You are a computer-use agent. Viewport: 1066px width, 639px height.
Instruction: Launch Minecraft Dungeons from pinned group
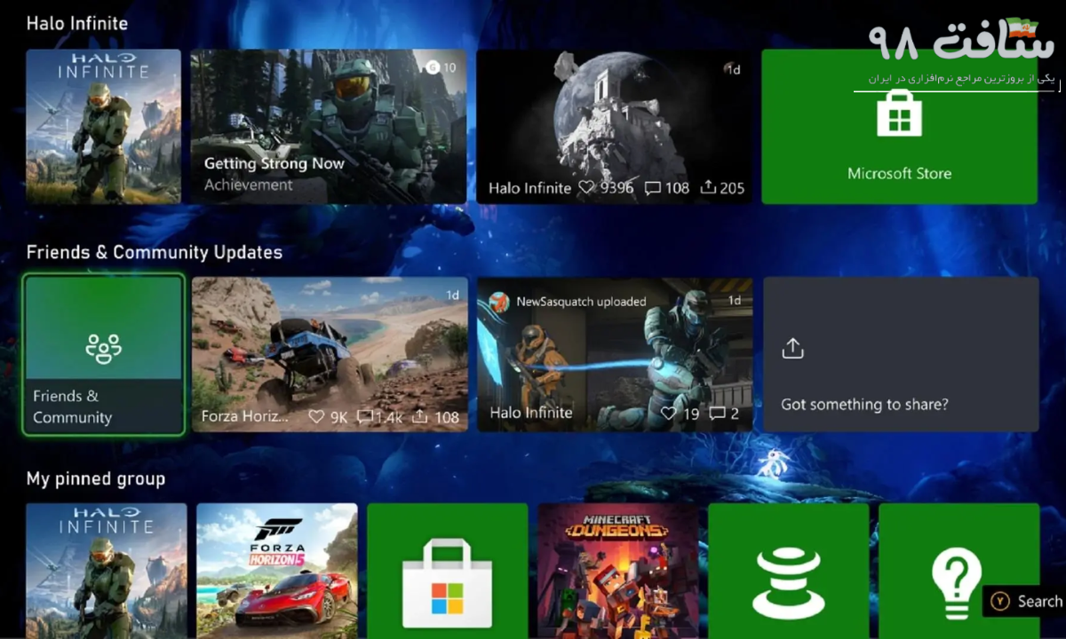(618, 571)
